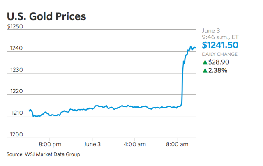Click the steep vertical spike in the price line
Image resolution: width=263 pixels, height=166 pixels.
coord(182,82)
